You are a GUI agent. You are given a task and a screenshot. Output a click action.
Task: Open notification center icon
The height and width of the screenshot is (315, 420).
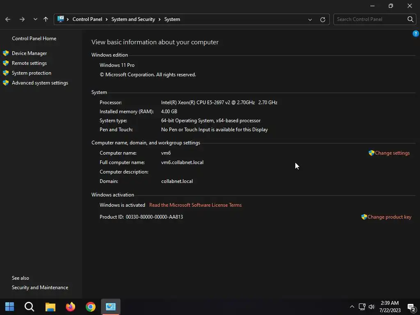(411, 307)
